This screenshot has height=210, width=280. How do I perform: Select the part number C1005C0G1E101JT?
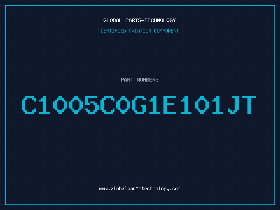[139, 105]
